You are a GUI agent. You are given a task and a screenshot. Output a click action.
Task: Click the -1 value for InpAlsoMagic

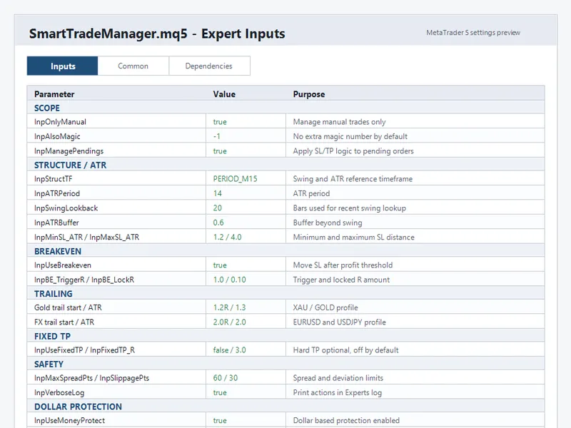coord(217,136)
